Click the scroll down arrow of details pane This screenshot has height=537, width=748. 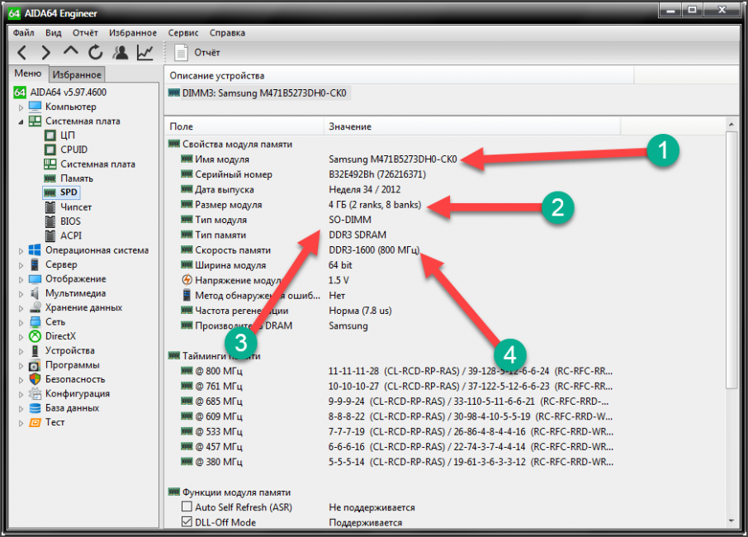coord(731,520)
